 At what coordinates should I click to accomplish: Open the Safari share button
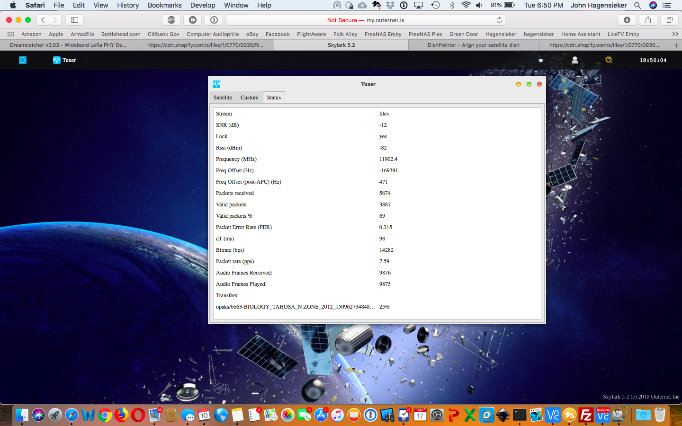[x=648, y=20]
